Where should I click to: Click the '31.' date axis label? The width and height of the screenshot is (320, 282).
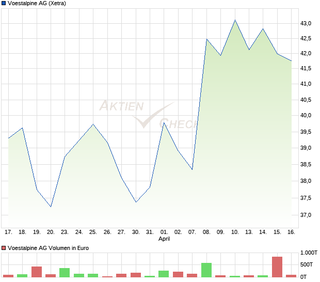[x=150, y=232]
